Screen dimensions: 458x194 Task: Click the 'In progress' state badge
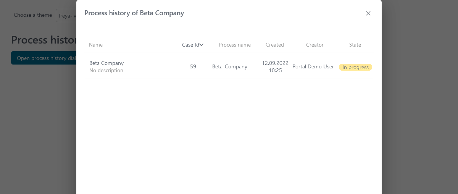coord(355,67)
